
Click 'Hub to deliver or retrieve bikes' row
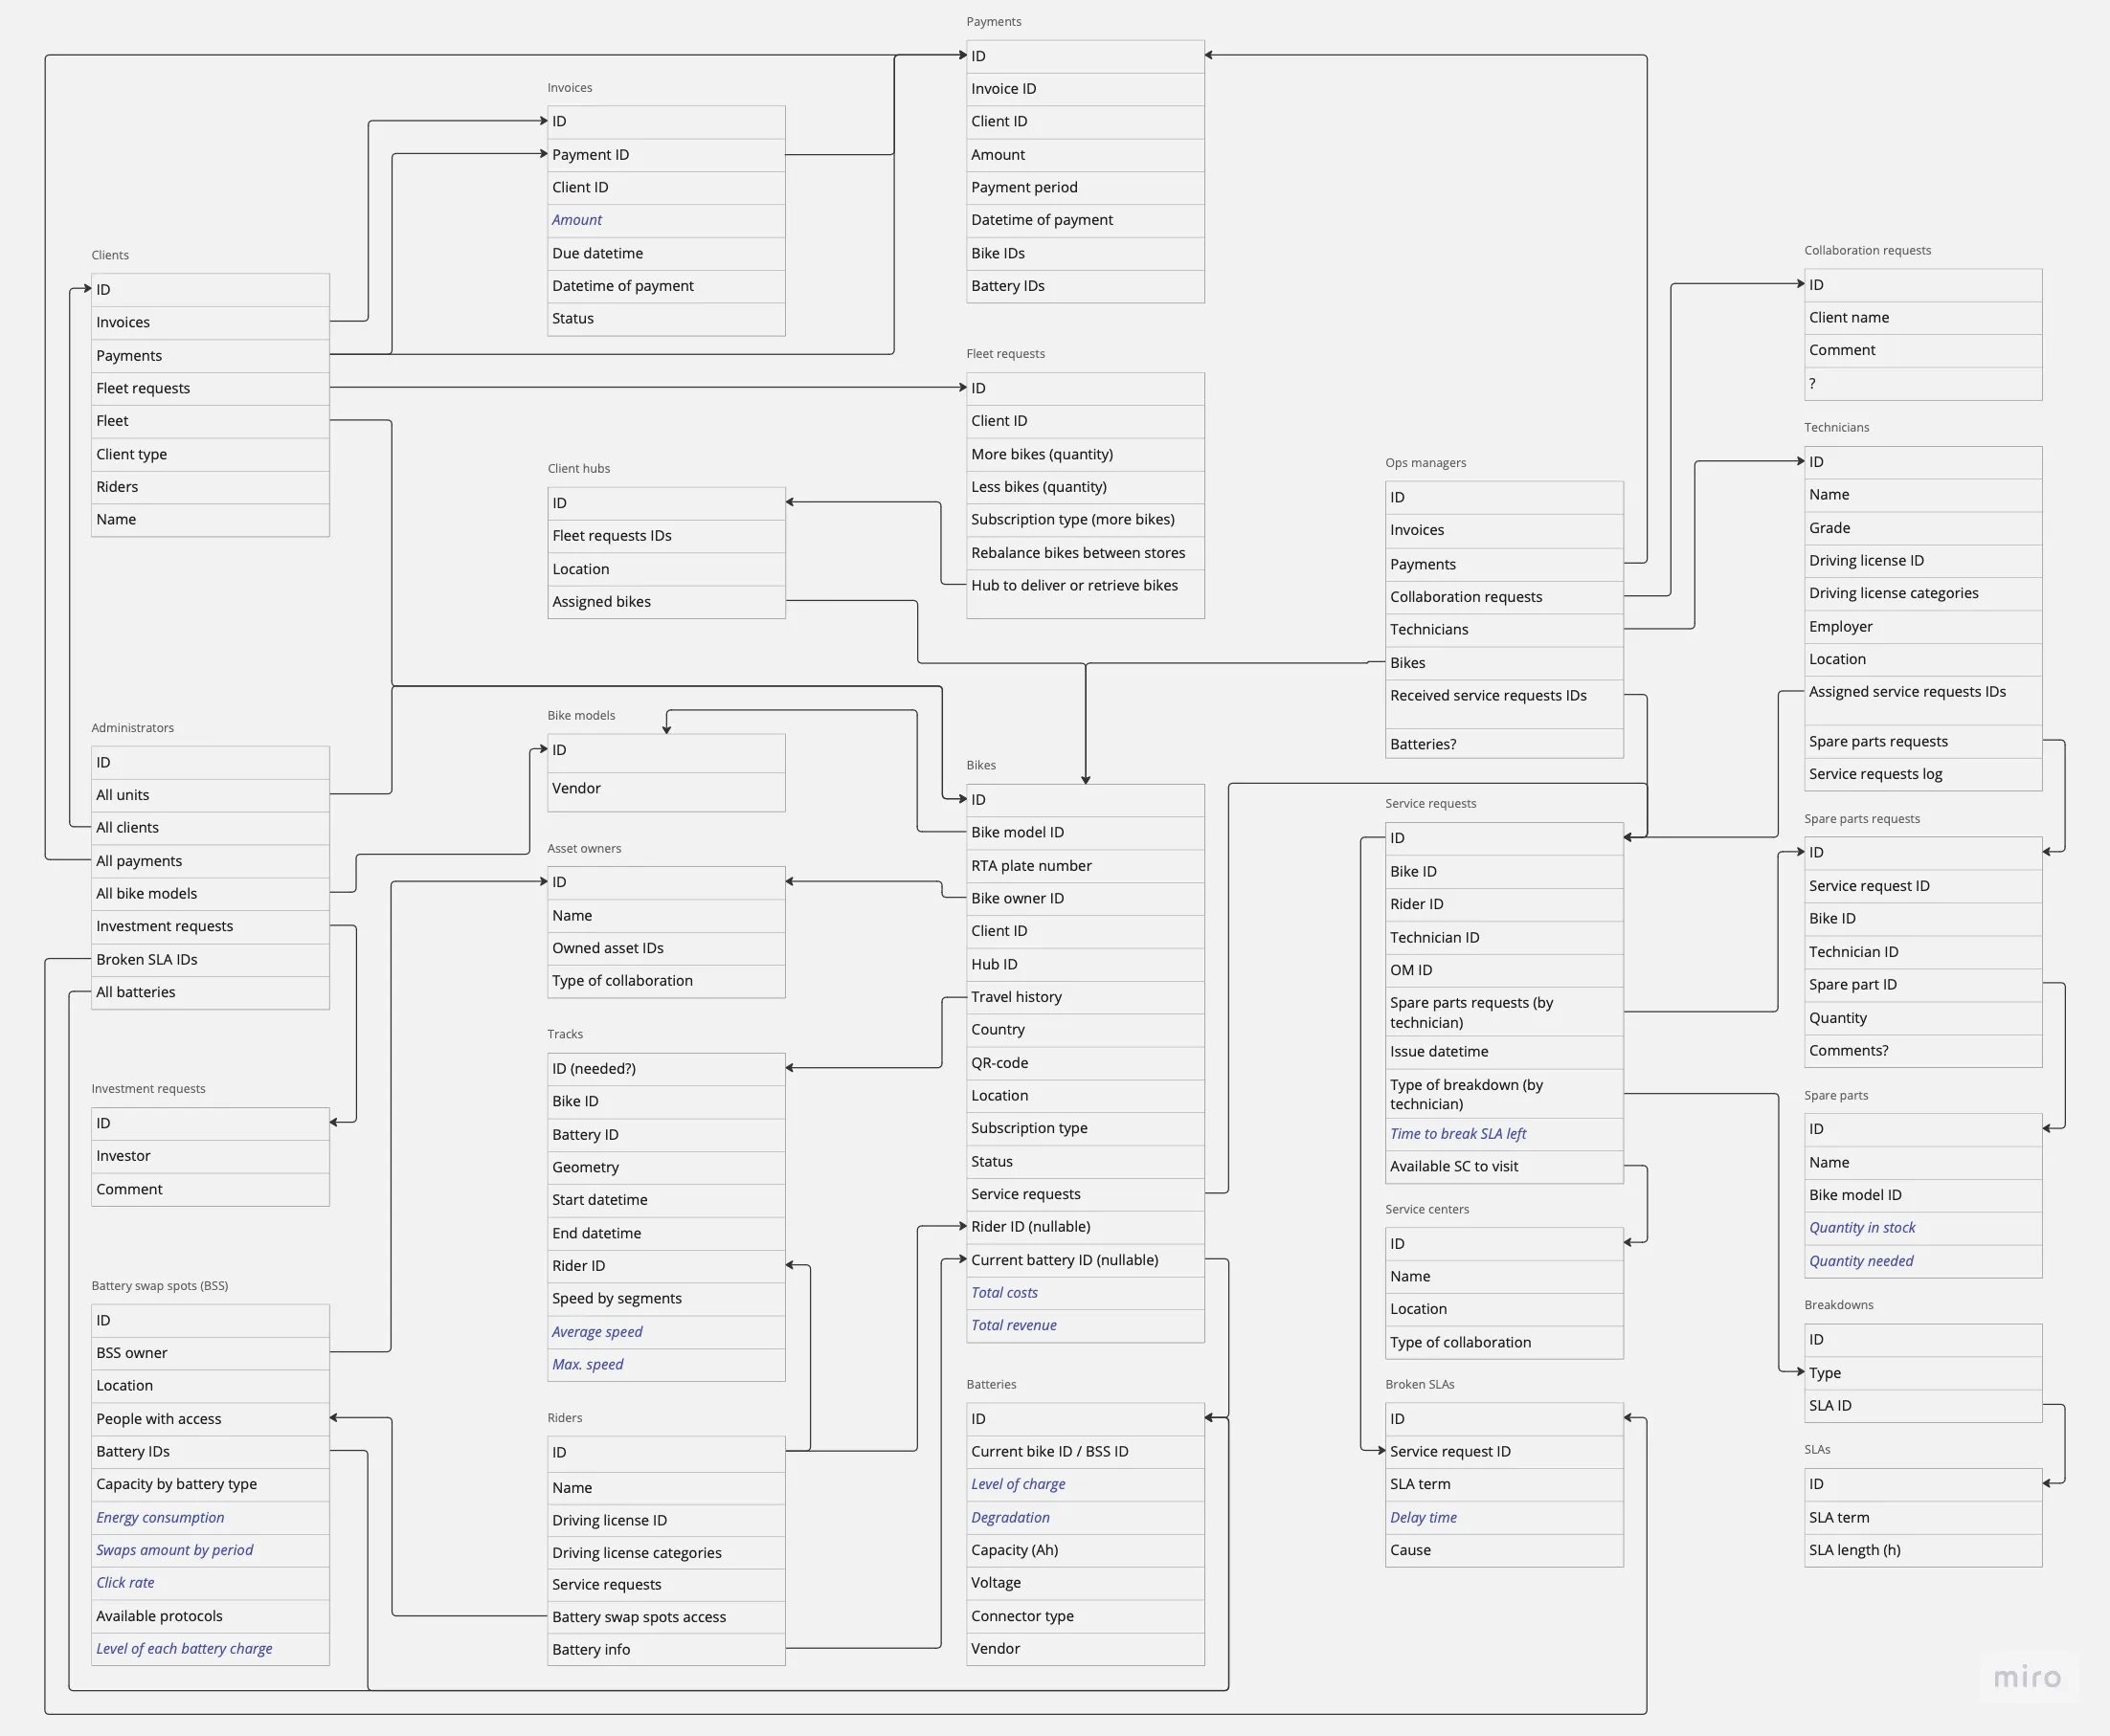pos(1073,585)
